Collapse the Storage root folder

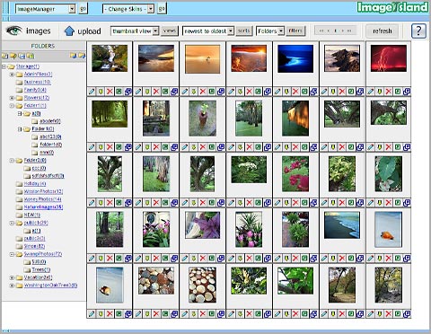pos(4,66)
